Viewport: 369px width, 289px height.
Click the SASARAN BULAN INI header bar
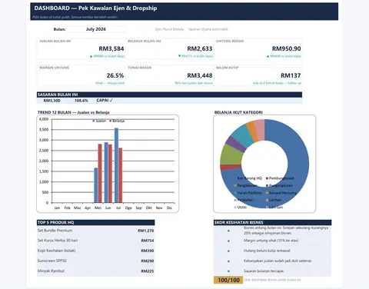tap(169, 95)
